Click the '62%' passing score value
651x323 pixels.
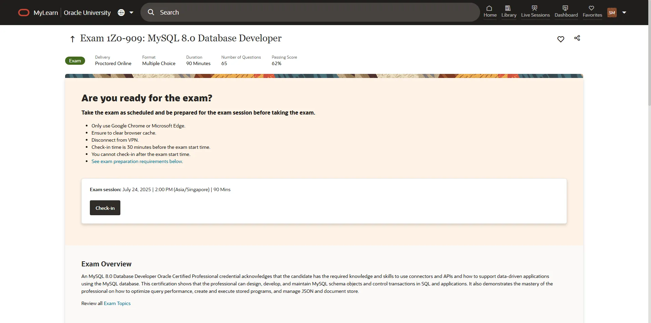coord(276,63)
